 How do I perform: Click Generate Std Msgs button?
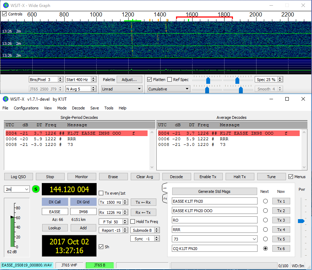pos(214,191)
